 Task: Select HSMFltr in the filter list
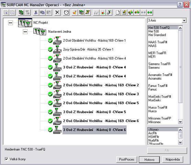pyautogui.click(x=163, y=137)
